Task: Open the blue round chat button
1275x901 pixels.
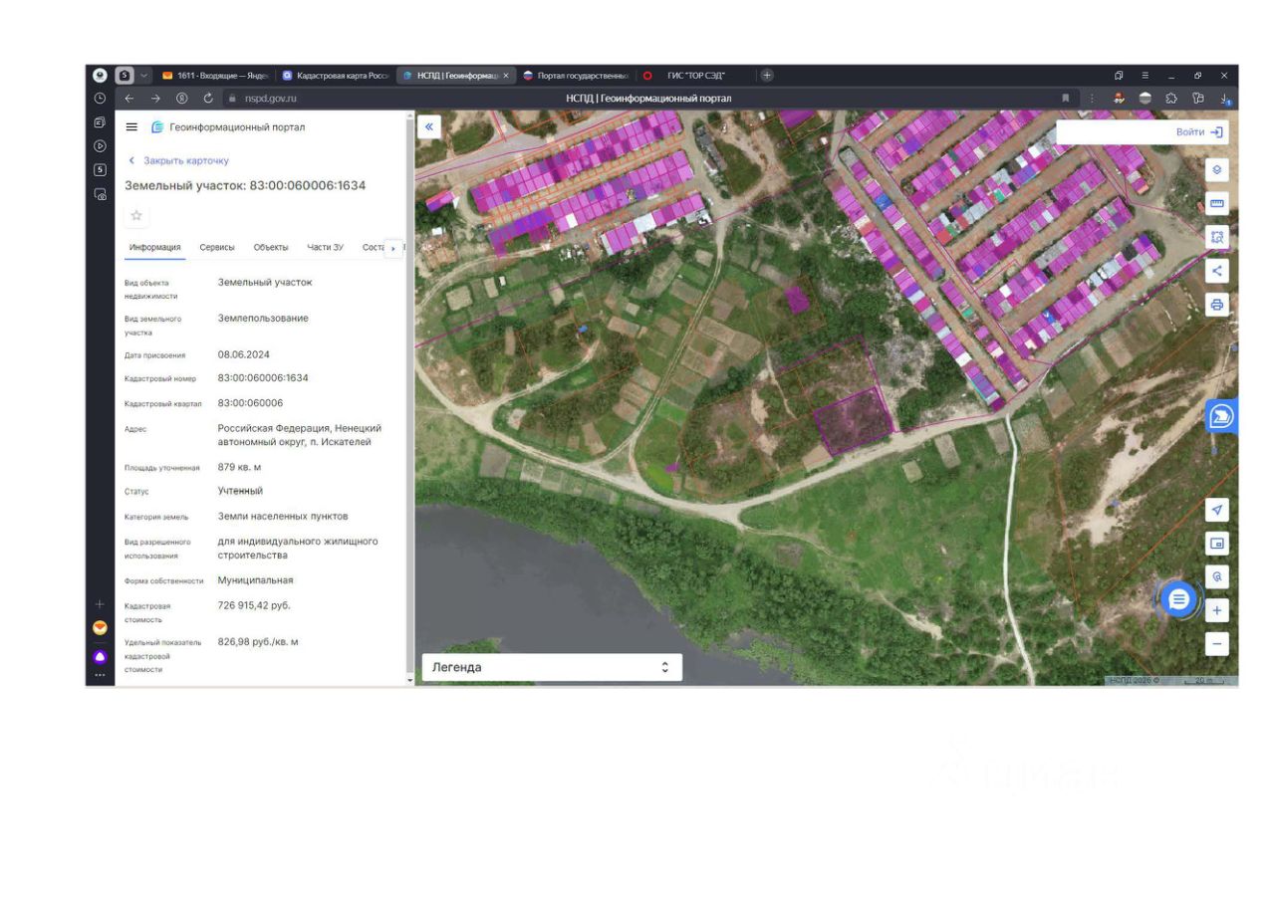Action: pyautogui.click(x=1179, y=599)
